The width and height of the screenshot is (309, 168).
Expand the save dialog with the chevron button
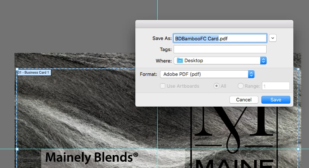click(273, 38)
